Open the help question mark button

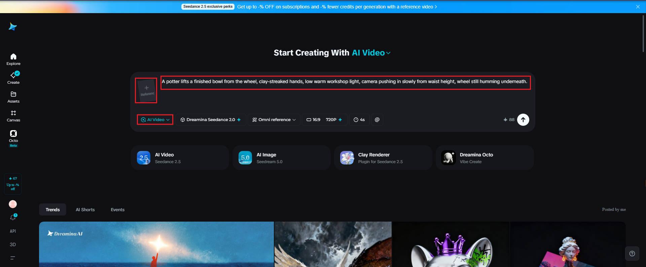tap(632, 254)
